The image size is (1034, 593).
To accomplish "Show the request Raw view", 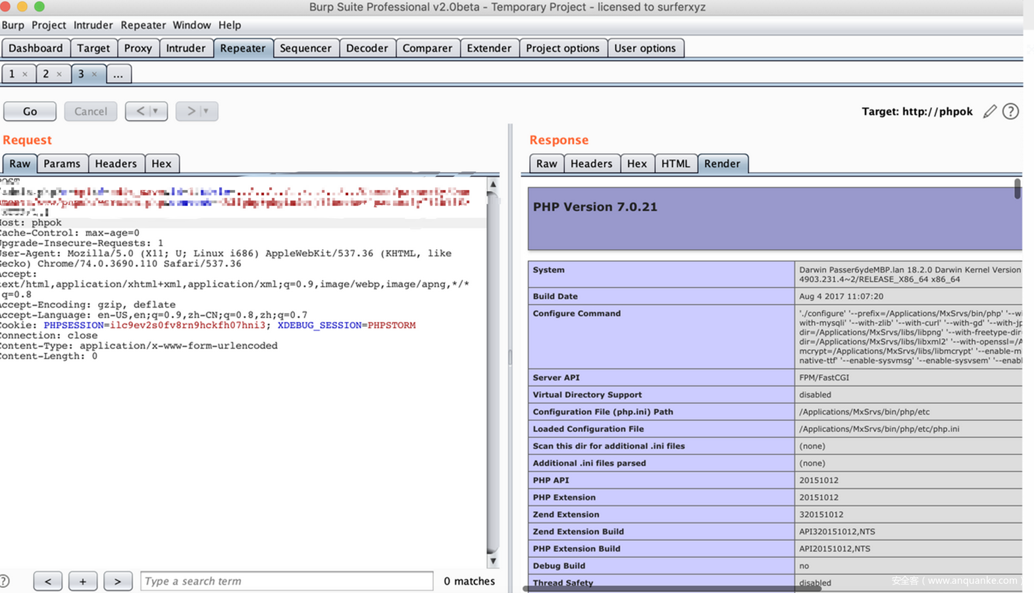I will click(20, 164).
